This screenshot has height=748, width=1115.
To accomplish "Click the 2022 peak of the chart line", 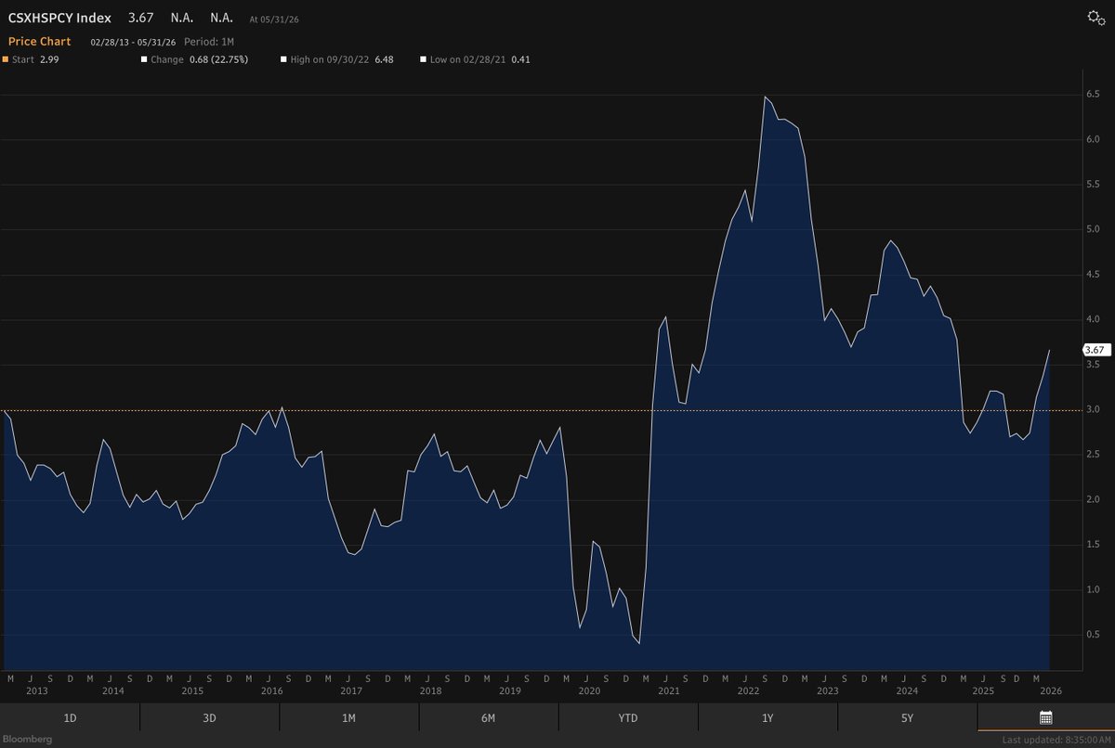I will [765, 97].
